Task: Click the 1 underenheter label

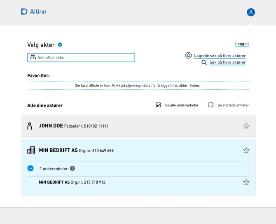Action: point(54,168)
